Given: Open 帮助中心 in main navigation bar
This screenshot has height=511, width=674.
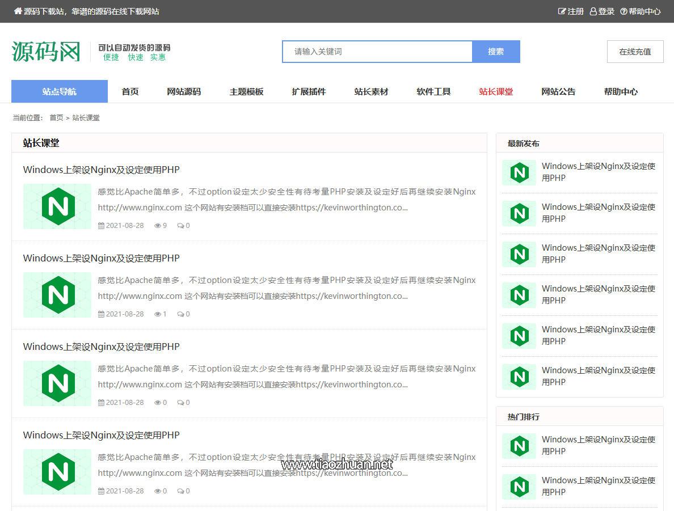Looking at the screenshot, I should click(621, 91).
